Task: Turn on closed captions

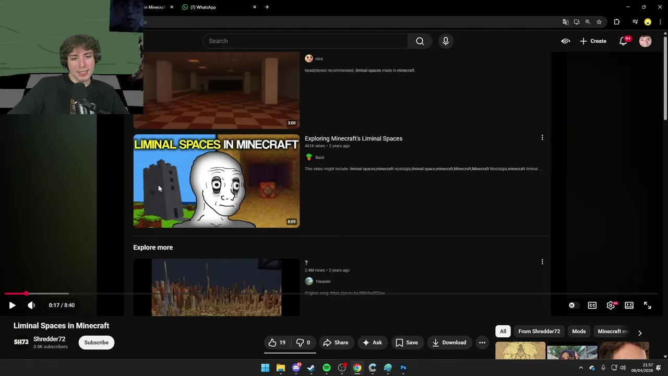Action: 592,305
